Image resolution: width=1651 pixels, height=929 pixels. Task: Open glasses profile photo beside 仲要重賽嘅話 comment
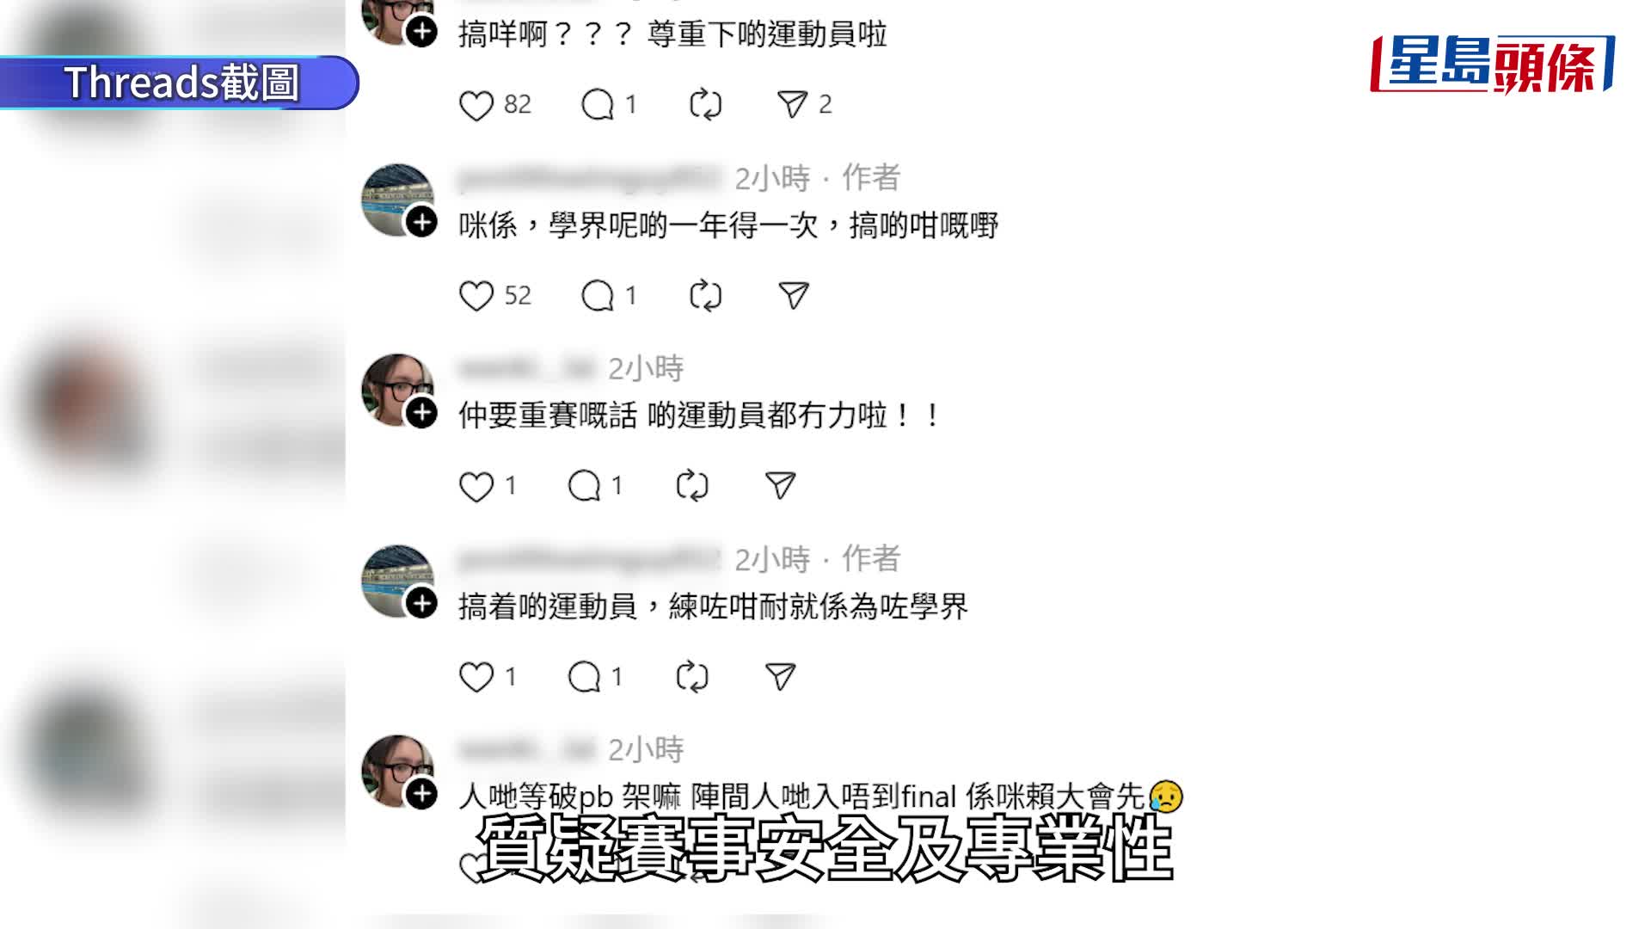pyautogui.click(x=397, y=390)
